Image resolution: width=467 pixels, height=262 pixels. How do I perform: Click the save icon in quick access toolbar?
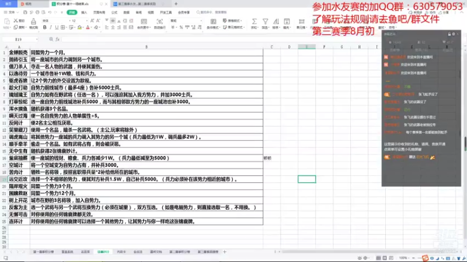[x=25, y=12]
